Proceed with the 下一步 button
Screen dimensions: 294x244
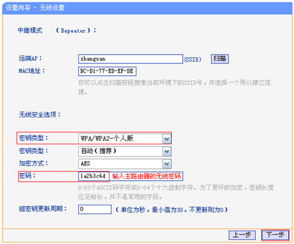[x=275, y=235]
